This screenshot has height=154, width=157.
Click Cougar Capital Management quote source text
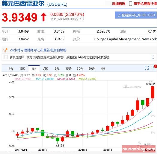point(126,39)
